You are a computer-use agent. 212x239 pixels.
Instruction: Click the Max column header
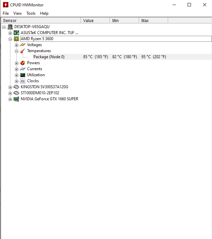click(154, 20)
